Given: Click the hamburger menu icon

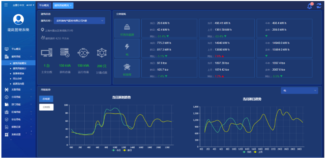Looking at the screenshot, I should pyautogui.click(x=6, y=5).
